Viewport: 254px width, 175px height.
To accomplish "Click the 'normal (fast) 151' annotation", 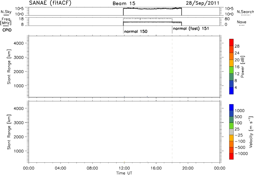I will click(191, 28).
